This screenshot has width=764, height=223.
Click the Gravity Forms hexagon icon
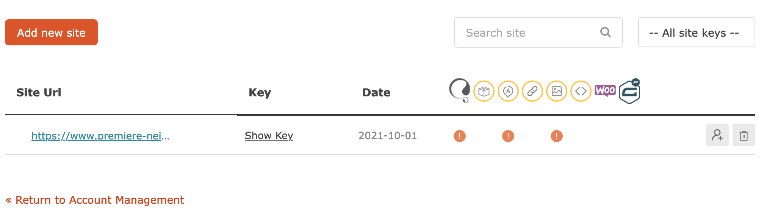(x=629, y=91)
